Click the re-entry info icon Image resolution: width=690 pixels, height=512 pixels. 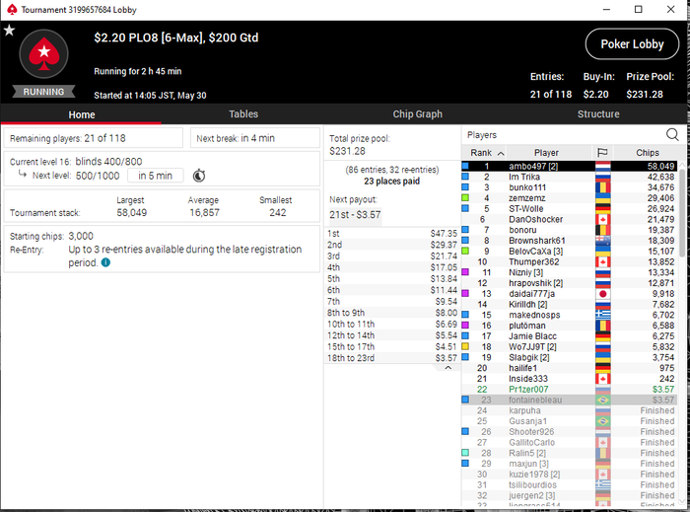[x=105, y=262]
